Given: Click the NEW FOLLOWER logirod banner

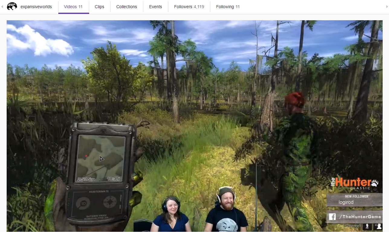Looking at the screenshot, I should click(354, 200).
